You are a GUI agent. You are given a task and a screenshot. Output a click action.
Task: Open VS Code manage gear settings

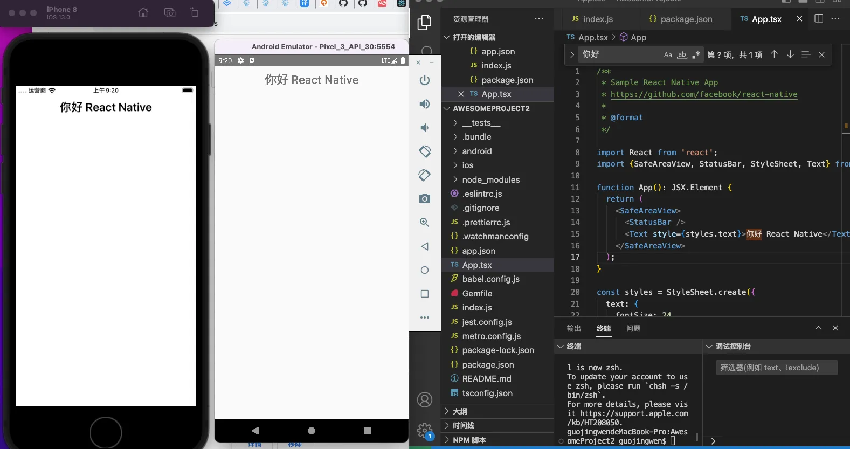[x=425, y=430]
